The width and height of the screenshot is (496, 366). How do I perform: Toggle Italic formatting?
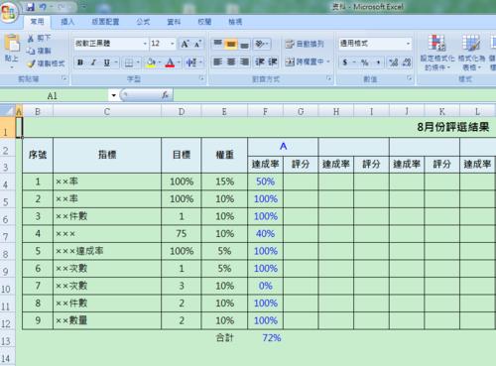click(93, 62)
